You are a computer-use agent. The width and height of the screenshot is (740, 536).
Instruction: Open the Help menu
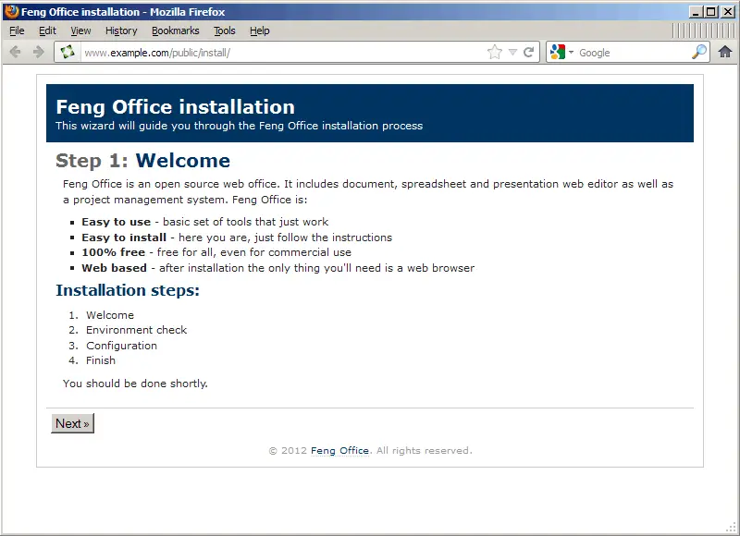(x=260, y=30)
